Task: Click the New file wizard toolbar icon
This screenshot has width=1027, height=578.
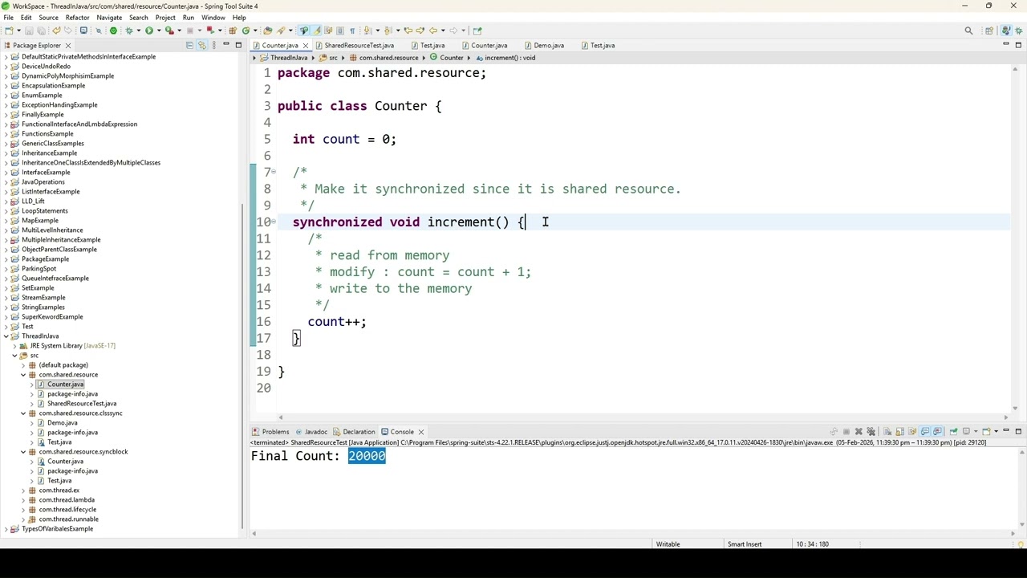Action: (9, 31)
